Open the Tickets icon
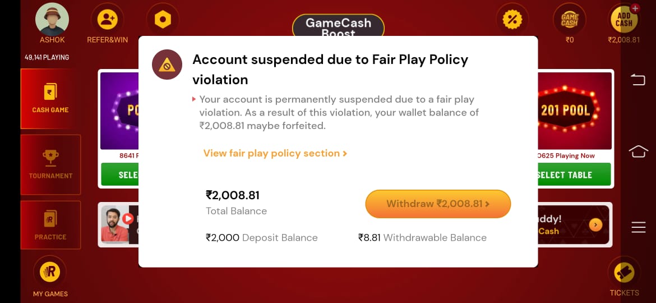 coord(624,273)
